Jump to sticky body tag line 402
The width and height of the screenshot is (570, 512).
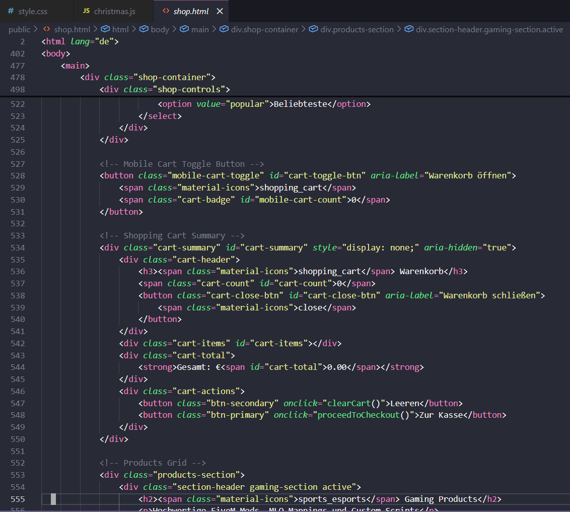(x=56, y=53)
